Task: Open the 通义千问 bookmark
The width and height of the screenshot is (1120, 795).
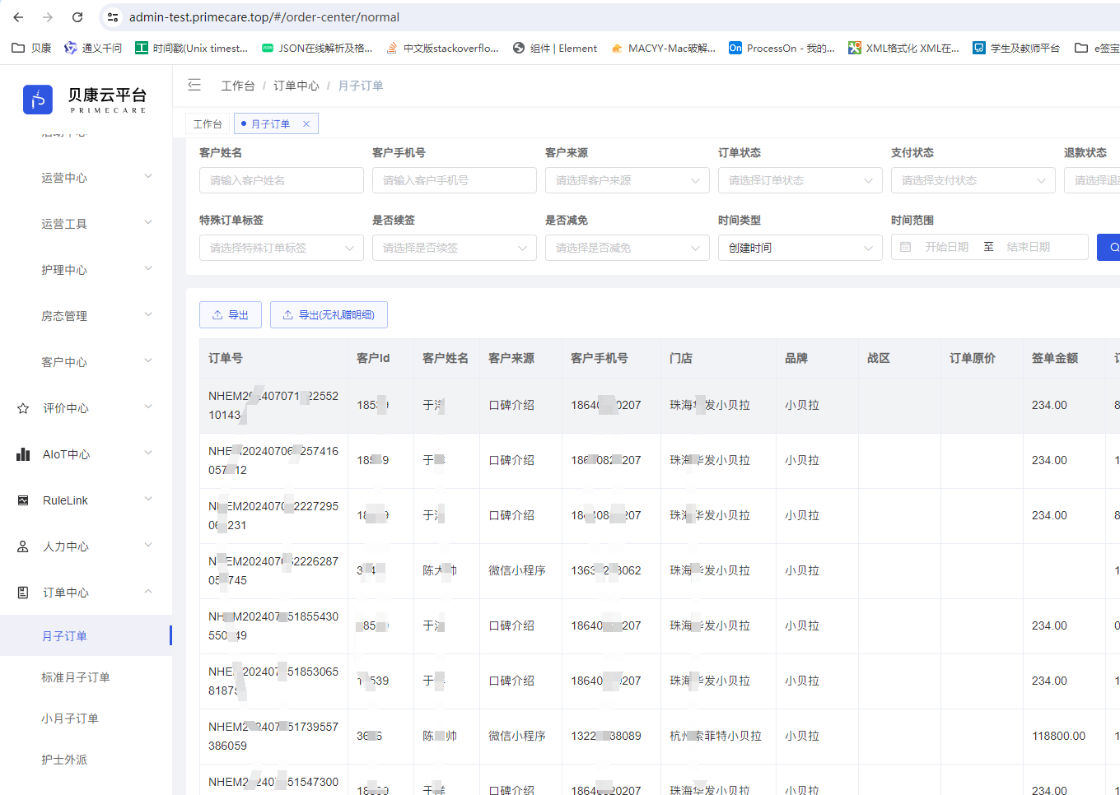Action: (x=93, y=48)
